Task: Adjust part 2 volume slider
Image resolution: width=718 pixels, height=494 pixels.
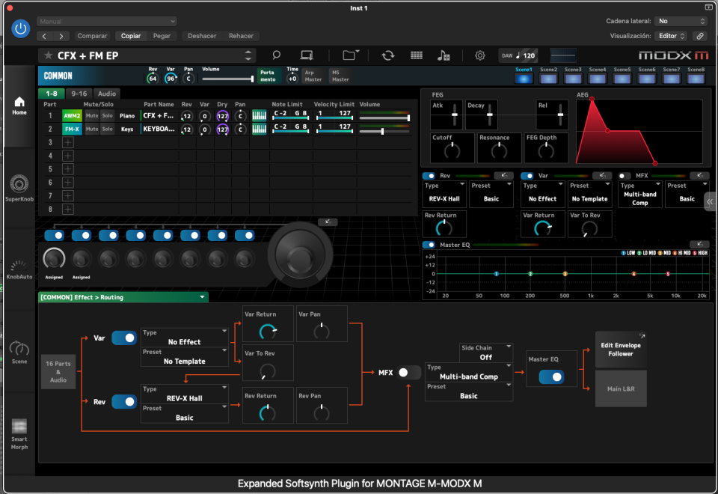Action: tap(384, 131)
